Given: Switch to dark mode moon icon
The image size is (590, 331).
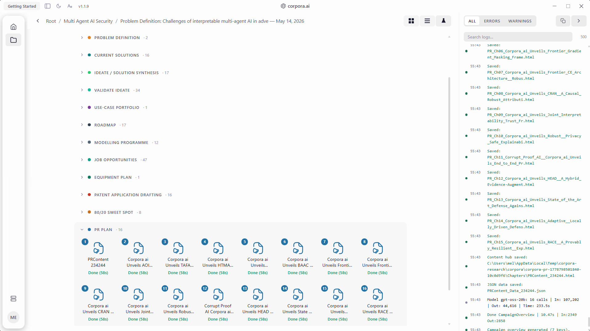Looking at the screenshot, I should click(59, 6).
